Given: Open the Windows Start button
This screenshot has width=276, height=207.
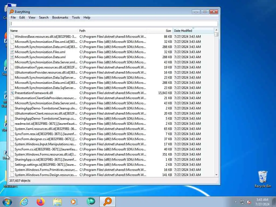Looking at the screenshot, I should (x=7, y=202).
